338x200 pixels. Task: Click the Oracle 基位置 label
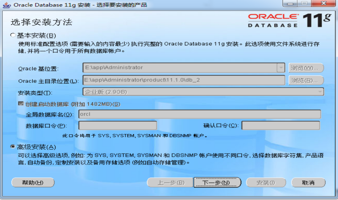[x=38, y=69]
